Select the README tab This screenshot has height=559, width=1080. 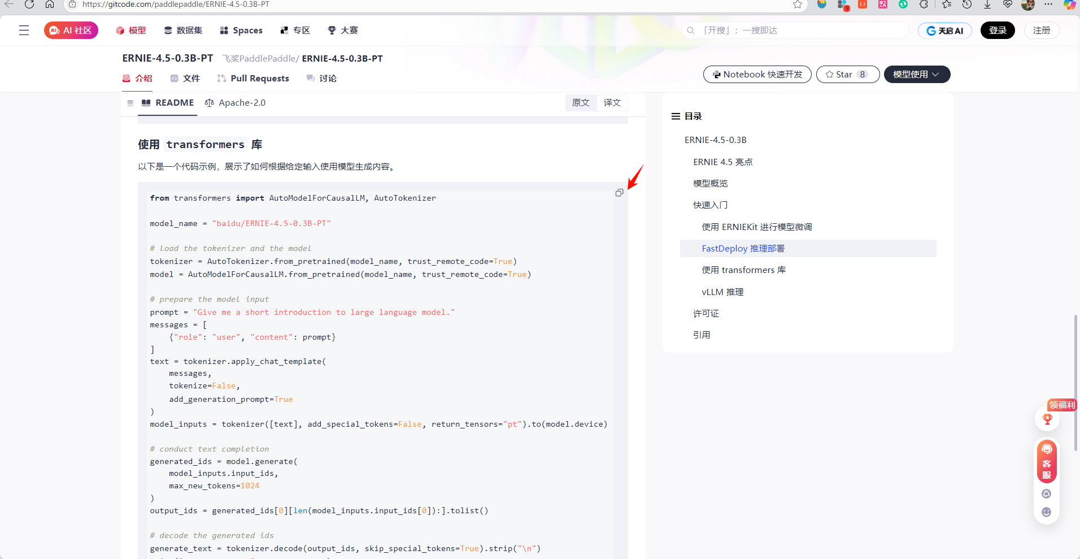point(168,103)
